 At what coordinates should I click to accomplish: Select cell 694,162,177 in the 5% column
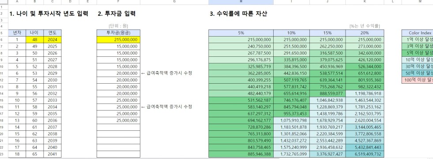(x=241, y=120)
